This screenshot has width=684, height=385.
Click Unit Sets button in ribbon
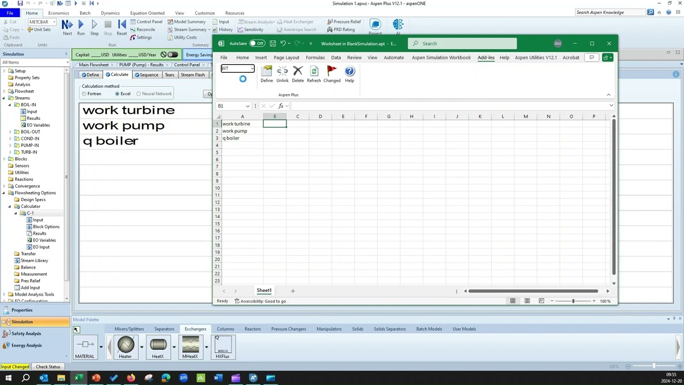(38, 30)
